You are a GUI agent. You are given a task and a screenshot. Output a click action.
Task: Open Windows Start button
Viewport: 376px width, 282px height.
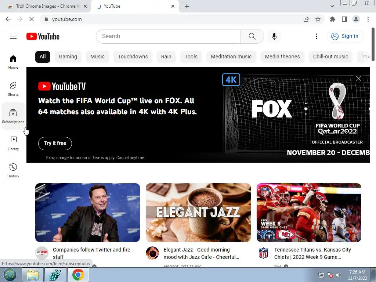tap(10, 275)
